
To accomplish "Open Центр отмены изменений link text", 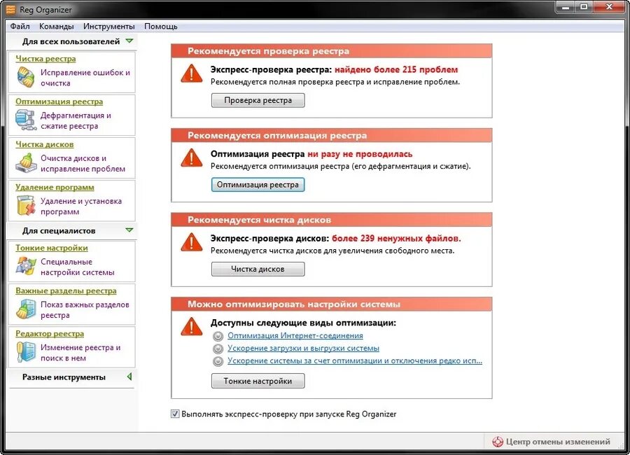I will 558,441.
